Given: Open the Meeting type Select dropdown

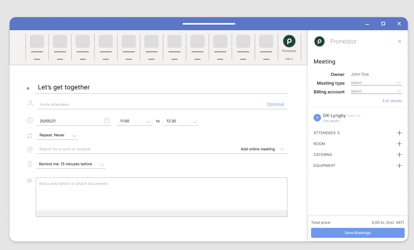Looking at the screenshot, I should (376, 83).
